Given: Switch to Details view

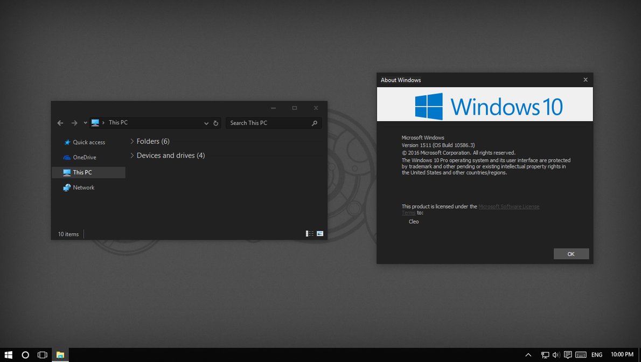Looking at the screenshot, I should click(x=310, y=234).
